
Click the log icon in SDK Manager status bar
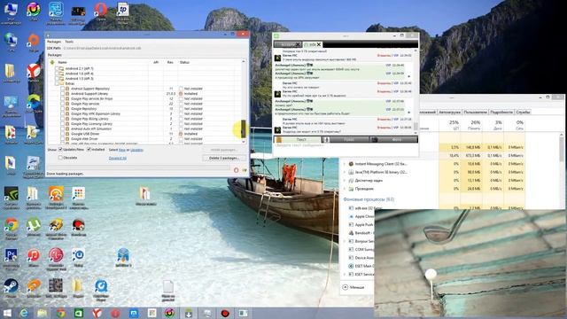[x=245, y=170]
